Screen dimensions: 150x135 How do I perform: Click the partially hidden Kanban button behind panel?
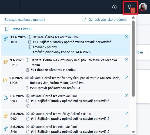tap(141, 52)
